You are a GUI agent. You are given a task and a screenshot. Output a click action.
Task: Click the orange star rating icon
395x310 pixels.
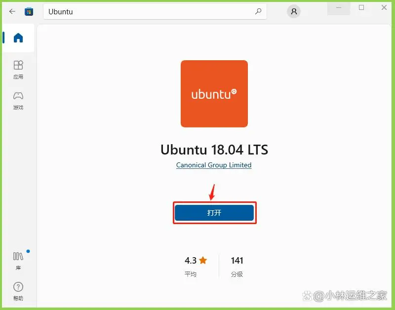tap(203, 260)
